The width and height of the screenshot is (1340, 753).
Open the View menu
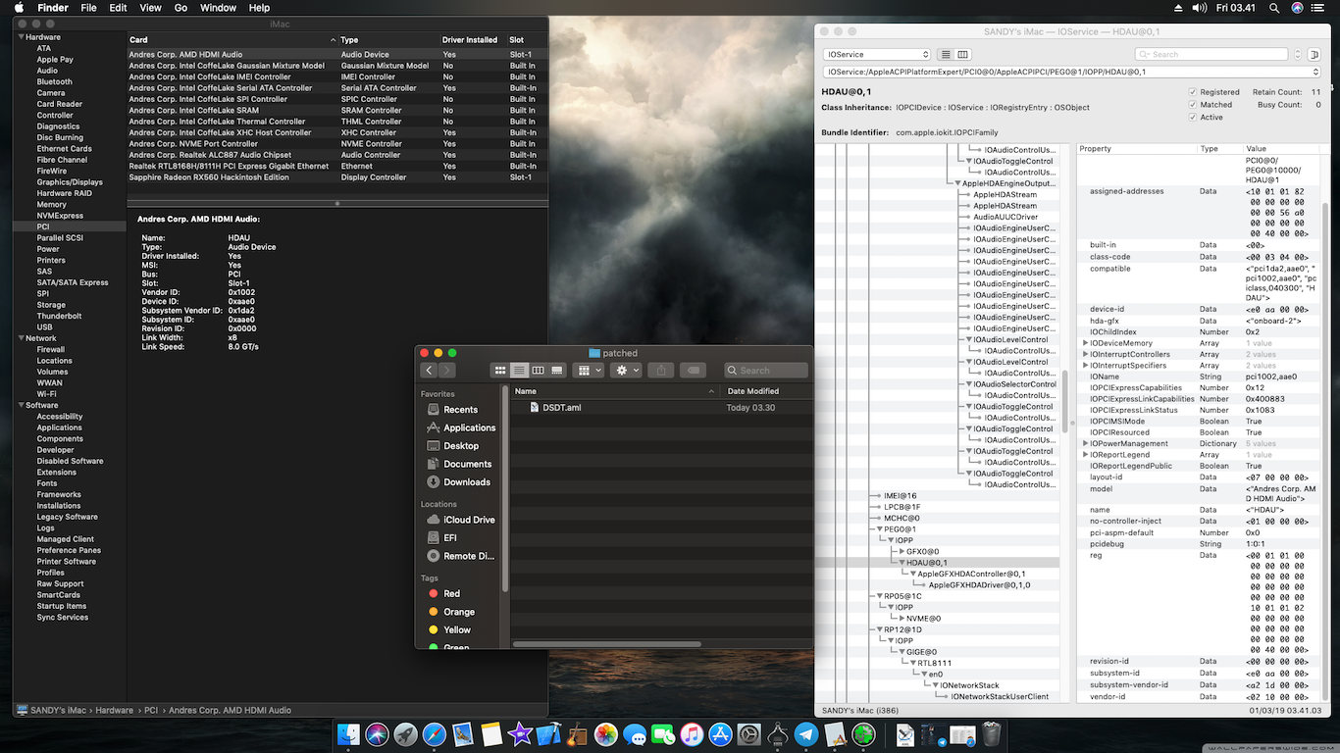pos(150,8)
